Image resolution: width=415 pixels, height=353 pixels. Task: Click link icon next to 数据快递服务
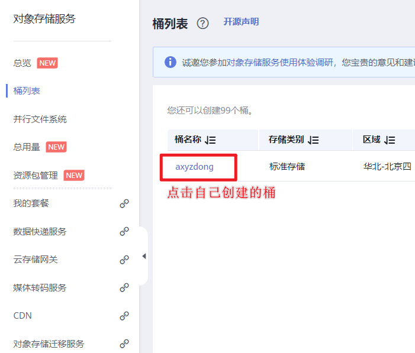124,231
